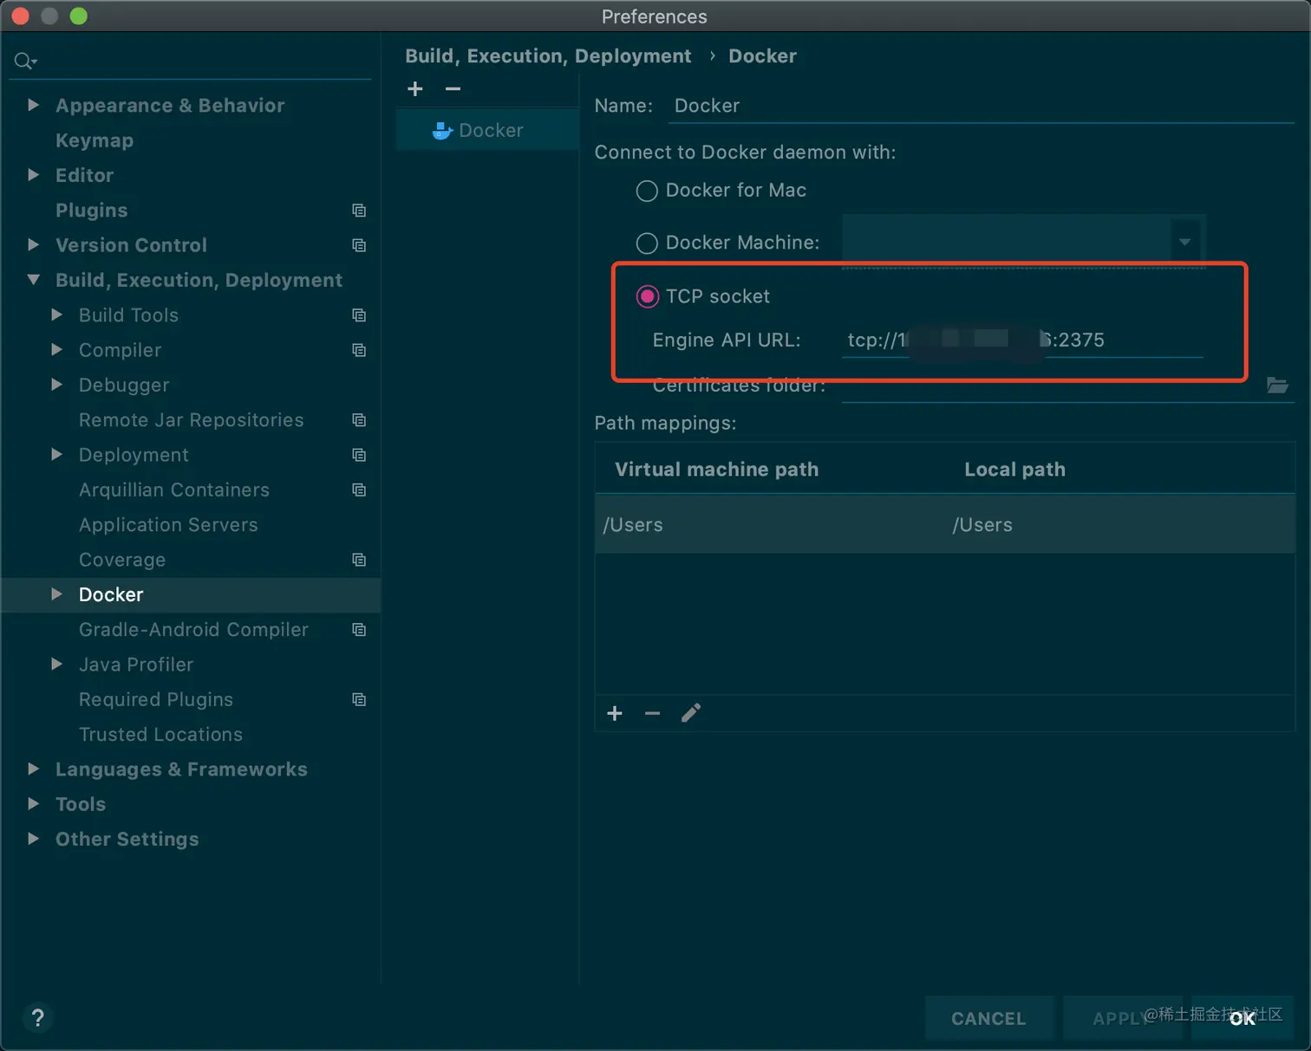Select the /Users local path cell

[x=1120, y=525]
